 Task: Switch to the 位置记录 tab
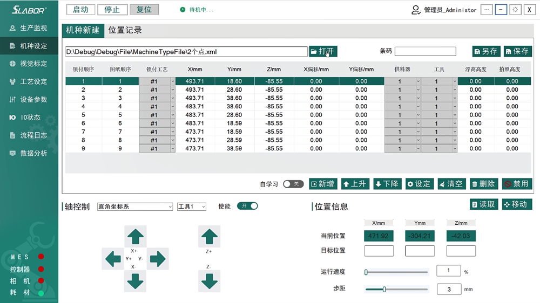(125, 30)
